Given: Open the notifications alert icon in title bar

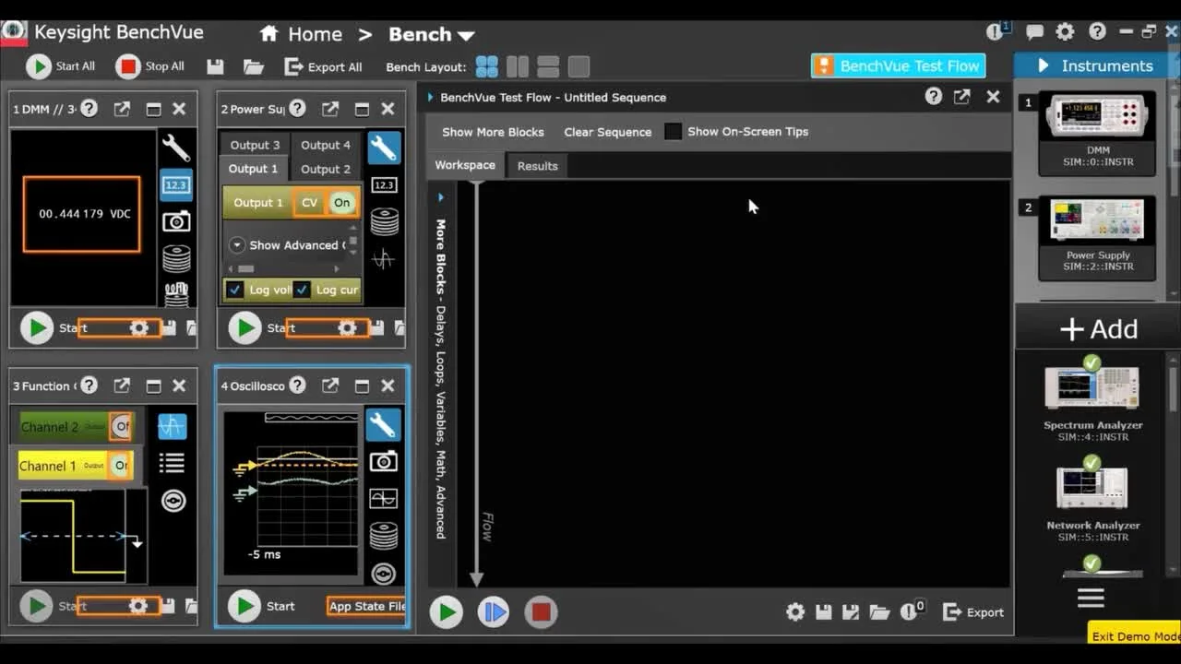Looking at the screenshot, I should point(996,31).
